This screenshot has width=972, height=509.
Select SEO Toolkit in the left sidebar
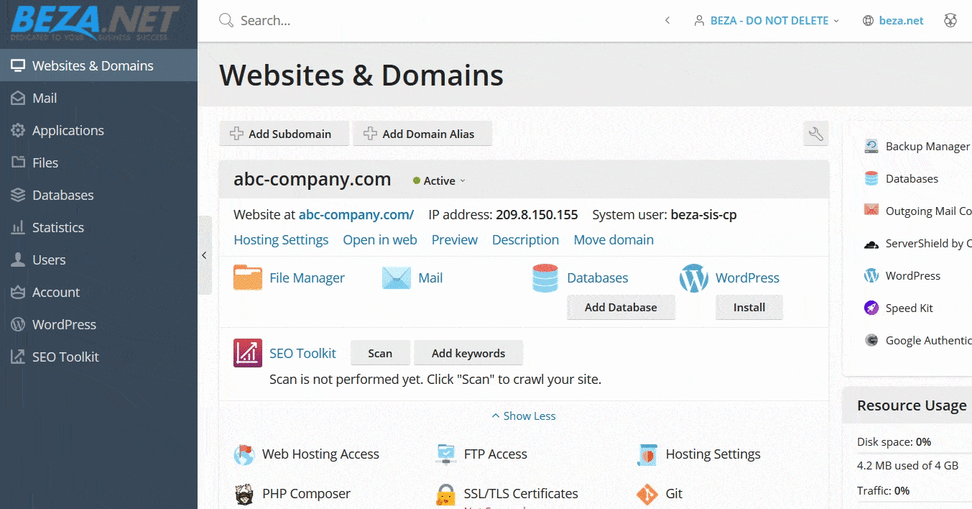tap(98, 357)
